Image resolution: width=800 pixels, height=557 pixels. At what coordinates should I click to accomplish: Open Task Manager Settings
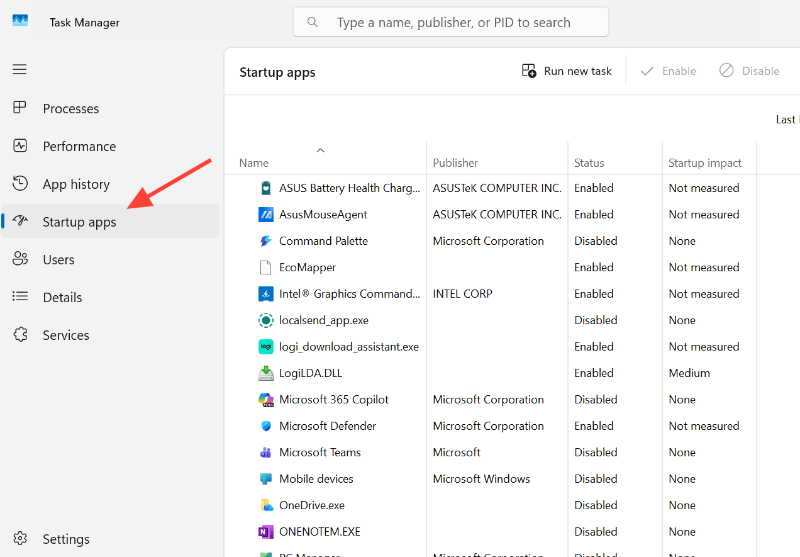click(110, 539)
